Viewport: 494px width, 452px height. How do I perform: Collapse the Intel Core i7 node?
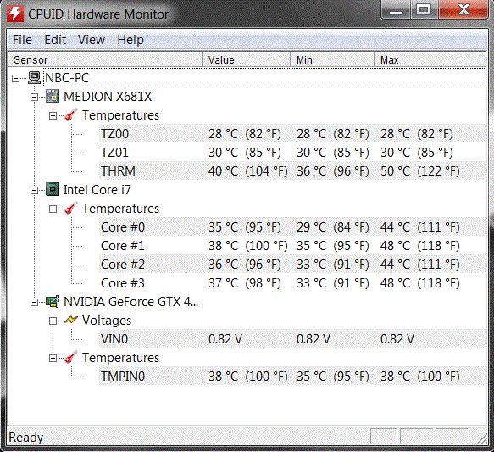(x=34, y=190)
